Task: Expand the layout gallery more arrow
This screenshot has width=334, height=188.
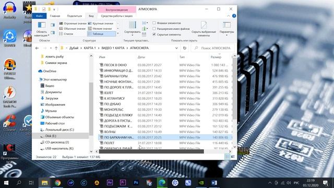Action: pyautogui.click(x=118, y=33)
